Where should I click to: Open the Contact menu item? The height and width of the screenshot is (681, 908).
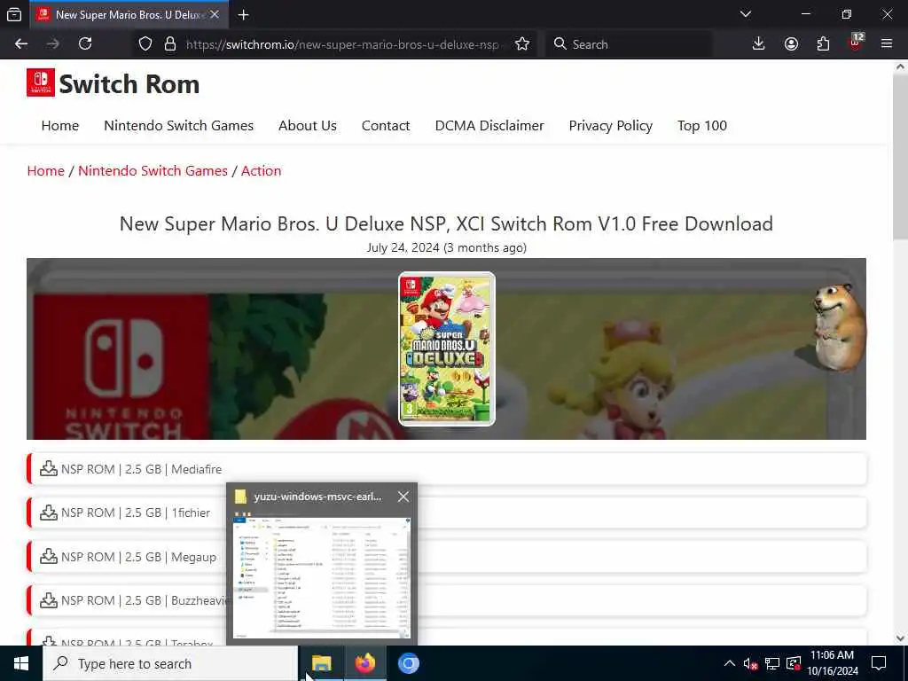point(386,126)
